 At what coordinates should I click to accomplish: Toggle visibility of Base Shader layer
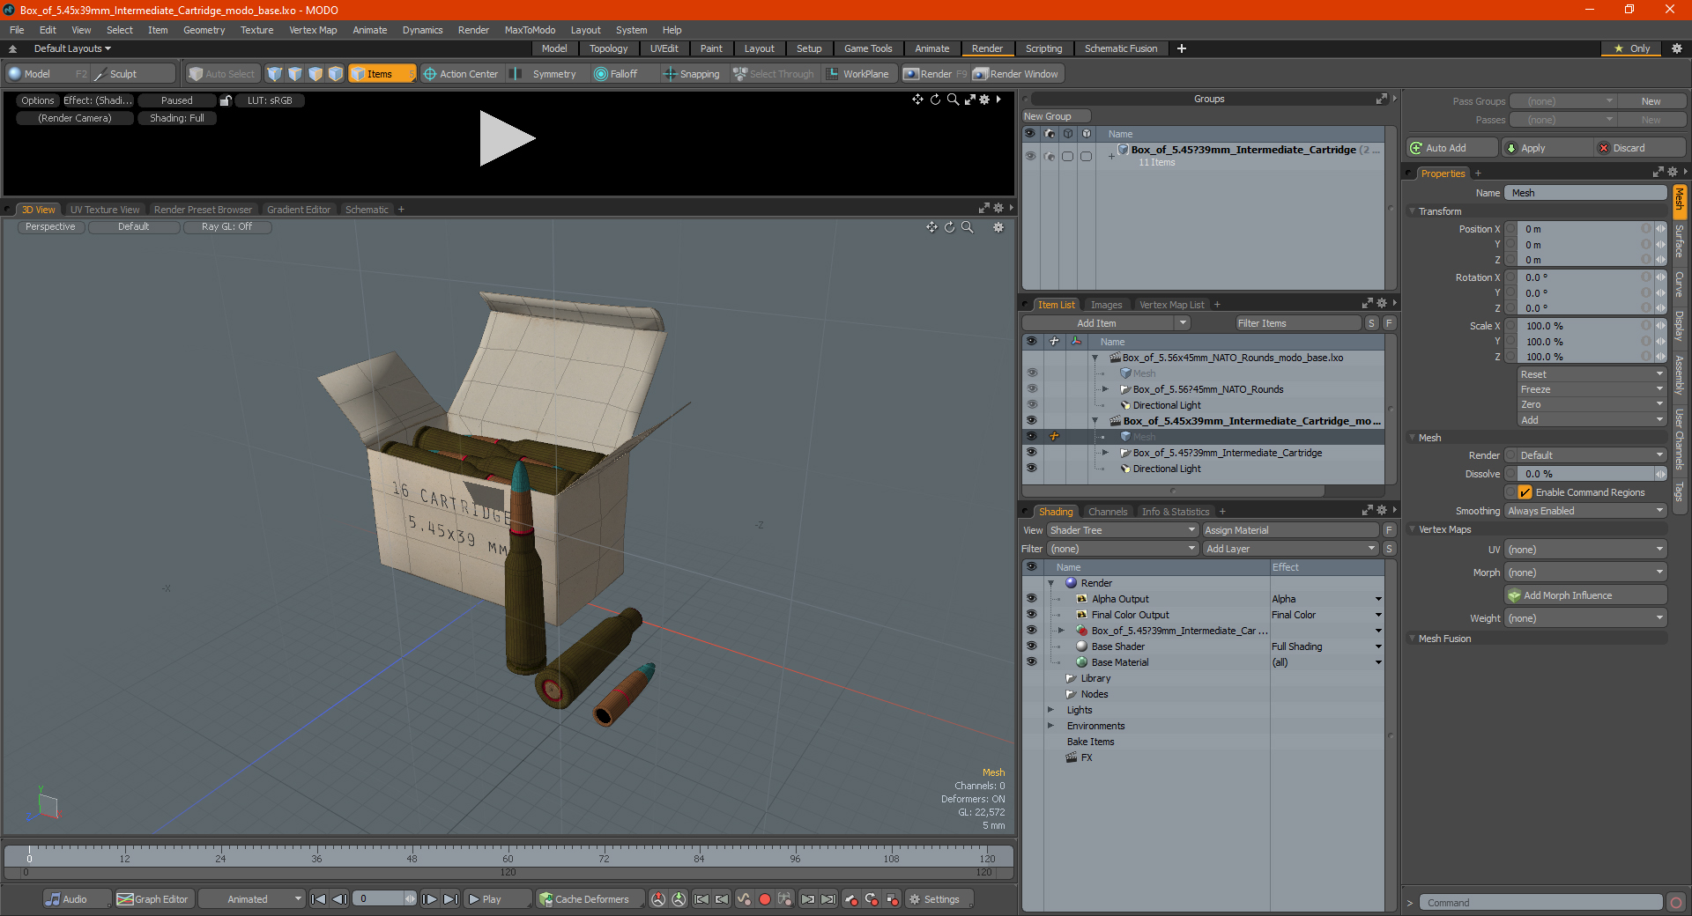(1032, 646)
